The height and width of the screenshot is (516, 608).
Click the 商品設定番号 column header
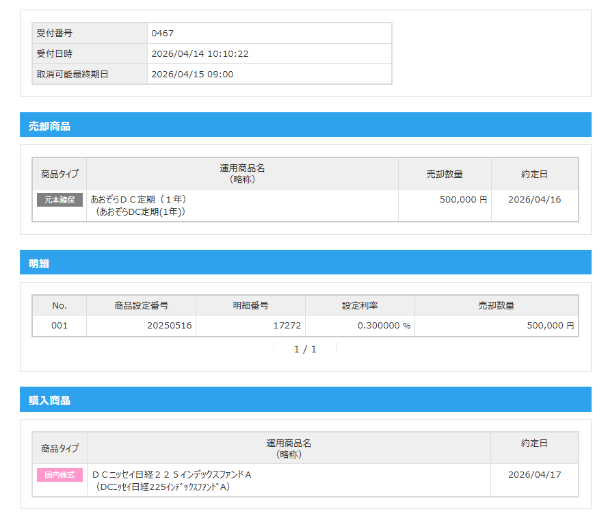(141, 305)
